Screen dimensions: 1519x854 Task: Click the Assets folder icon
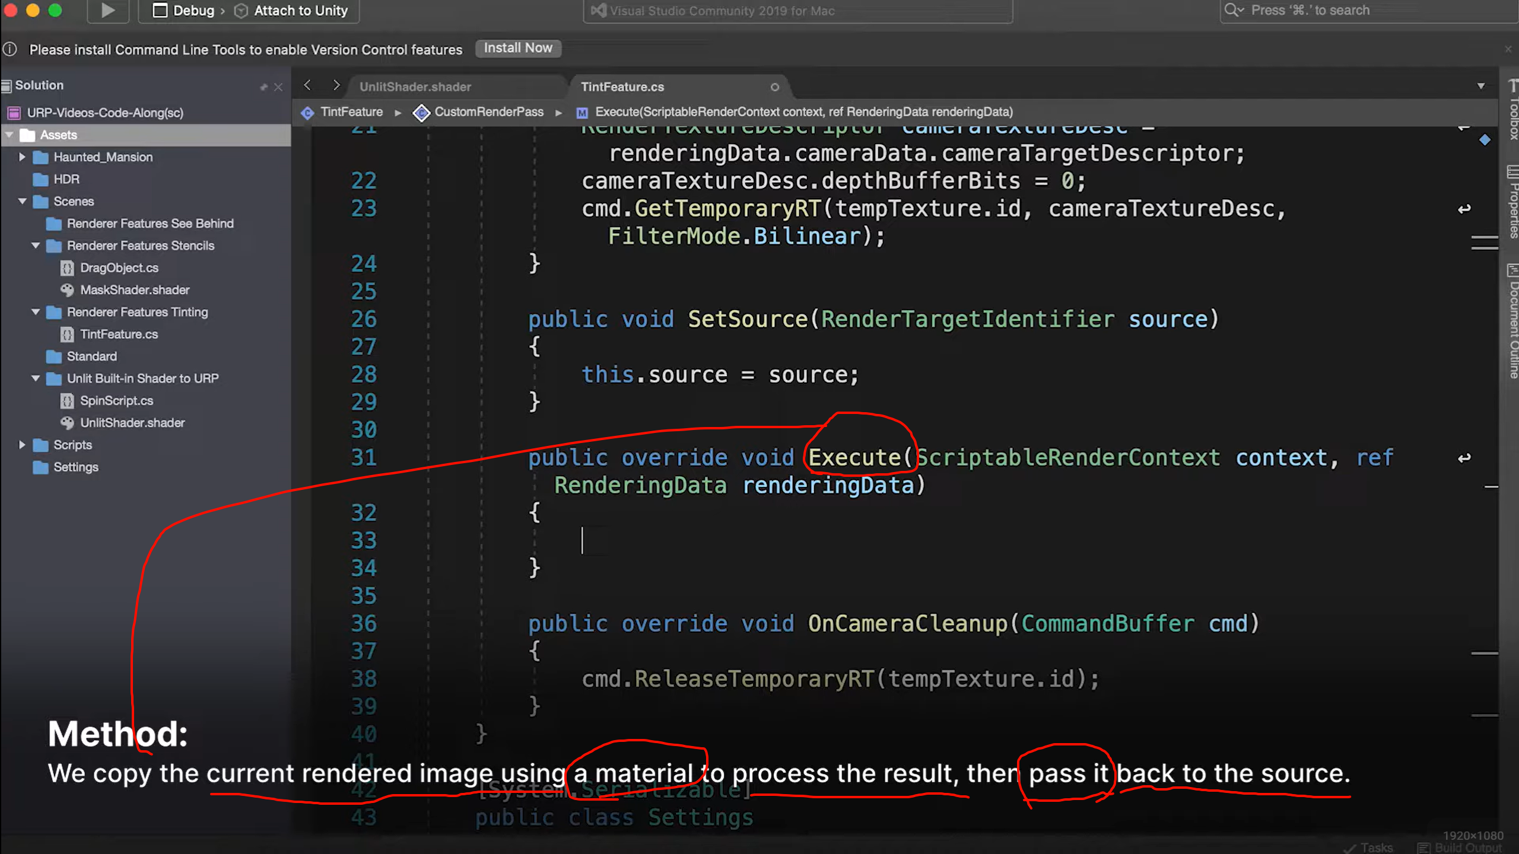click(x=27, y=135)
